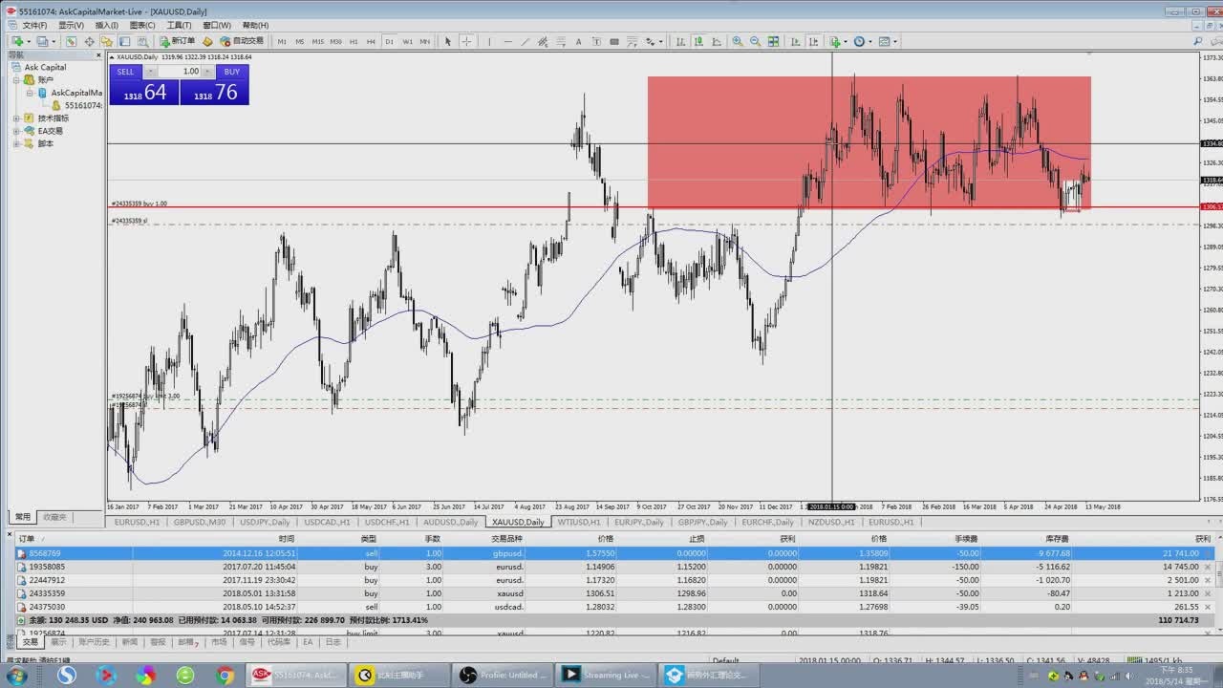The height and width of the screenshot is (688, 1223).
Task: Open Chrome from the Windows taskbar
Action: [225, 676]
